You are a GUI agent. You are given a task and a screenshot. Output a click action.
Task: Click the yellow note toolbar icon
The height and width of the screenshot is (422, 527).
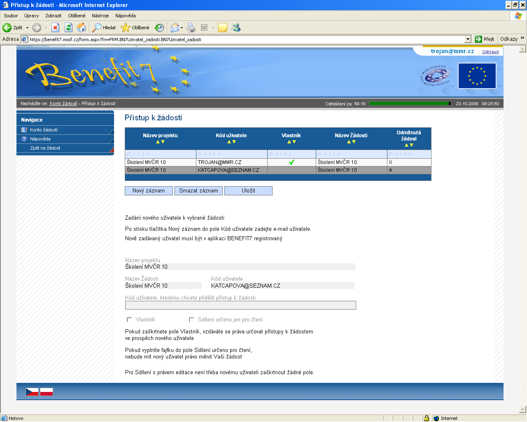(223, 28)
